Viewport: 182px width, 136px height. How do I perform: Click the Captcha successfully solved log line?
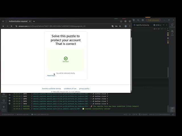(62, 109)
